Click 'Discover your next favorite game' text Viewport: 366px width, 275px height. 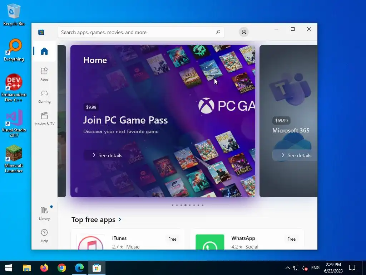pyautogui.click(x=121, y=131)
